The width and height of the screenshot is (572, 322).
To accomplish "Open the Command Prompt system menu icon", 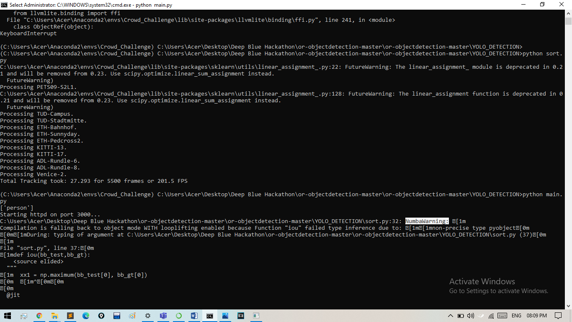I will (x=4, y=5).
